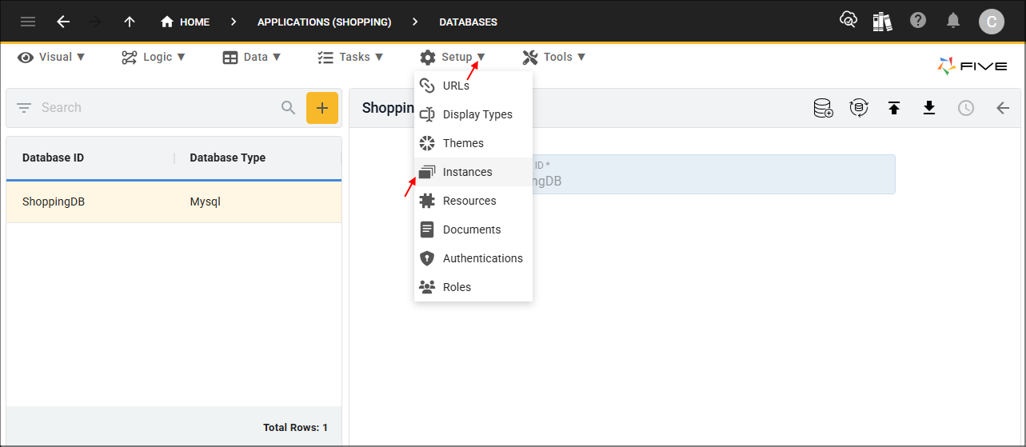The image size is (1026, 447).
Task: Open the documentation books icon
Action: pos(883,21)
